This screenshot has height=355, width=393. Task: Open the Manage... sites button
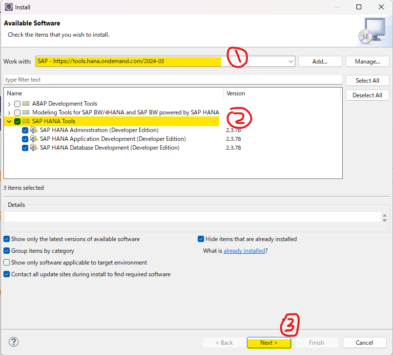(x=368, y=62)
